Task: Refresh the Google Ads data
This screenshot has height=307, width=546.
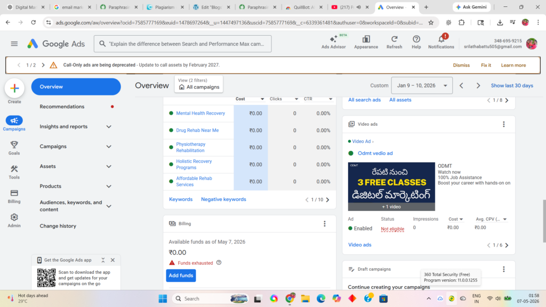Action: (x=394, y=42)
